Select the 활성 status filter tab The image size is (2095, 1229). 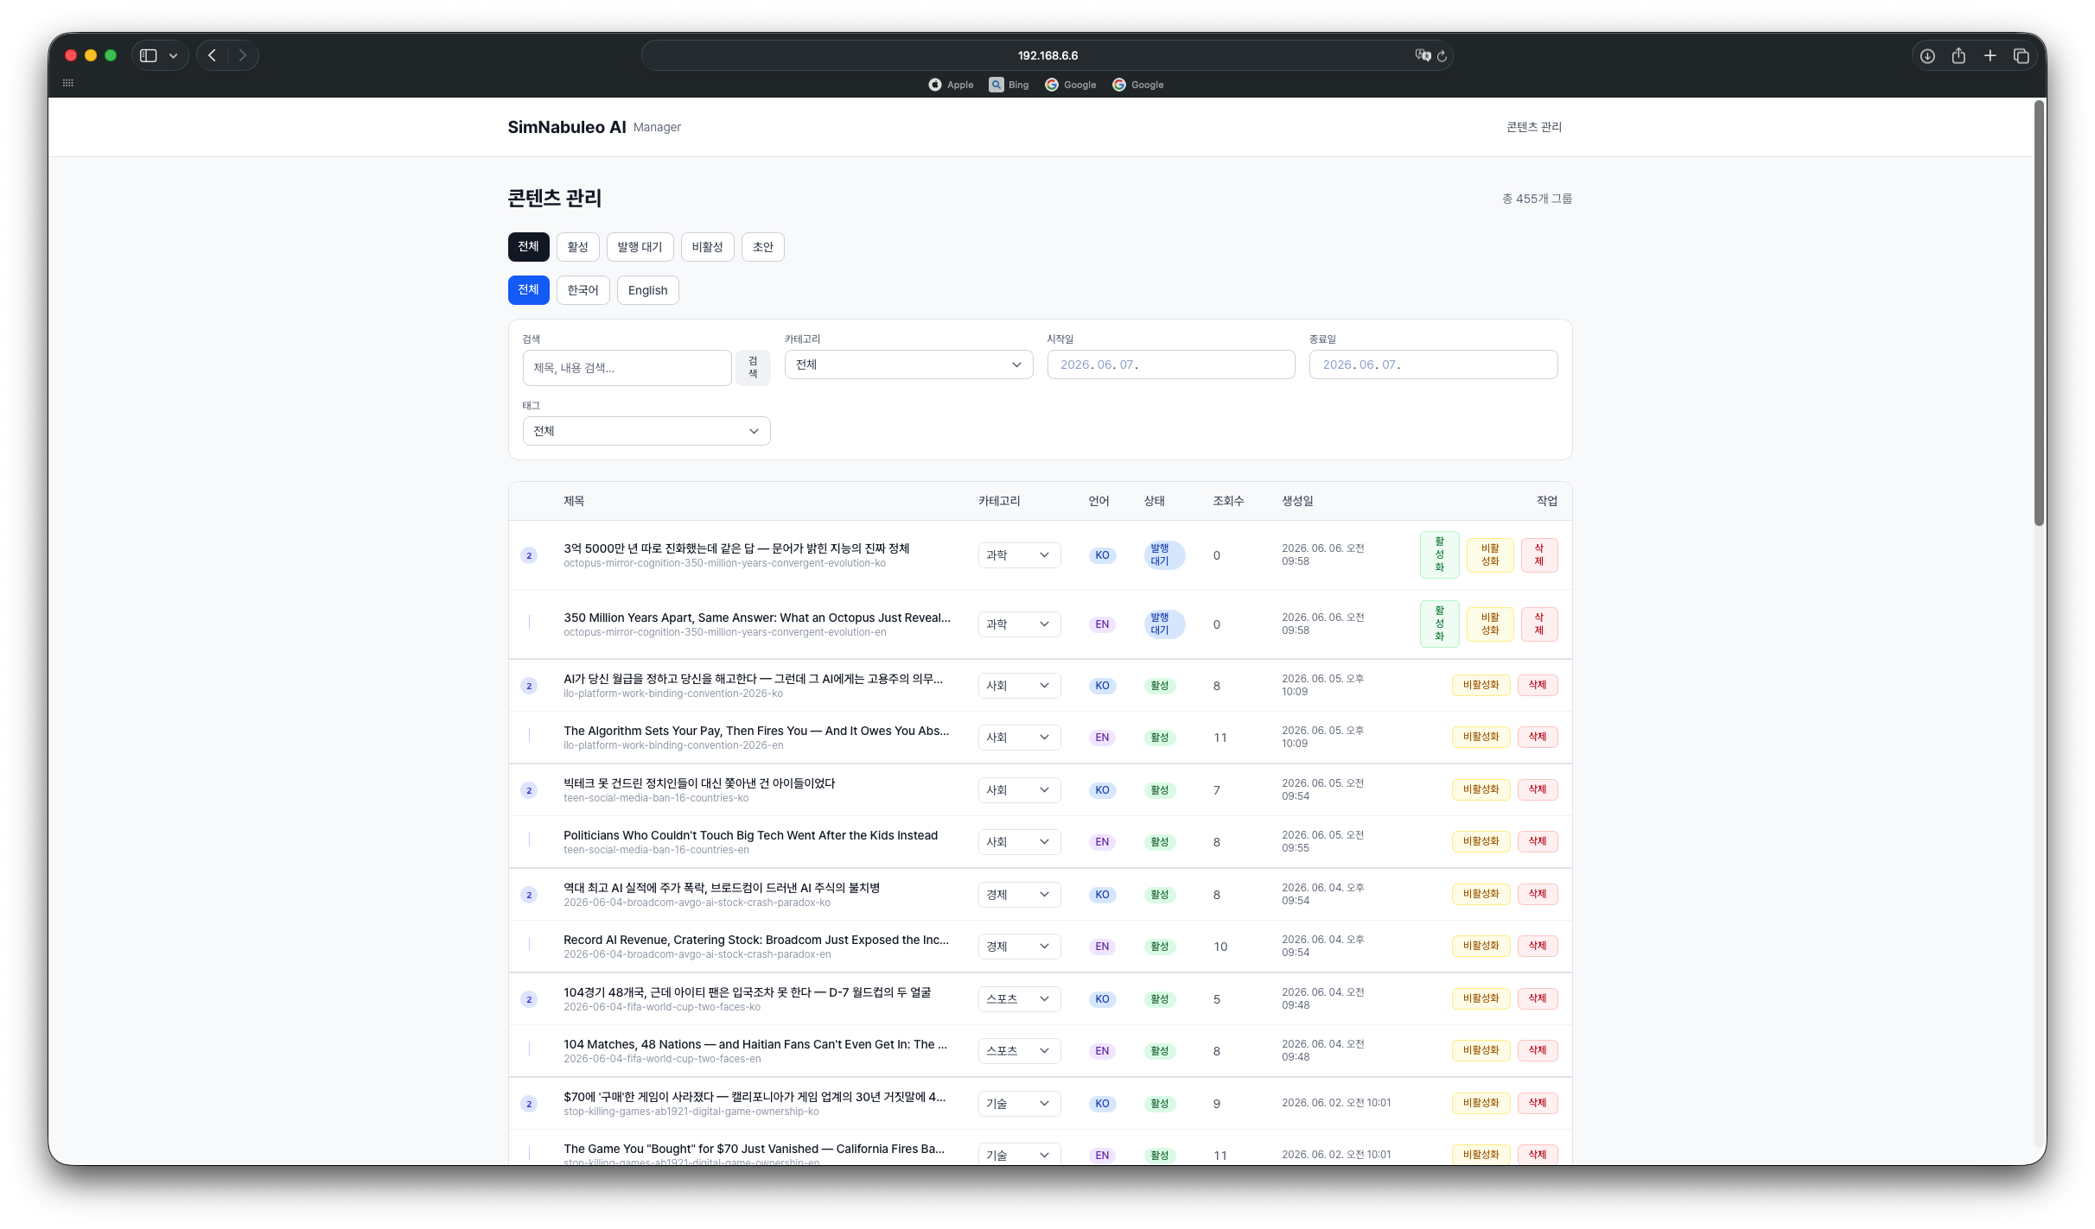coord(577,247)
